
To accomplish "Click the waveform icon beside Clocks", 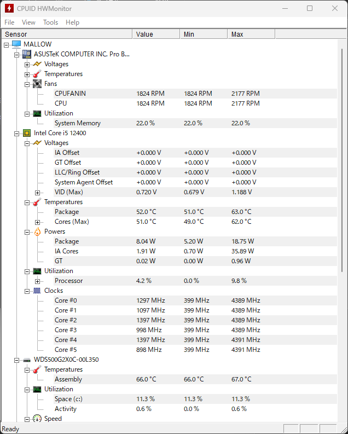I will click(37, 291).
